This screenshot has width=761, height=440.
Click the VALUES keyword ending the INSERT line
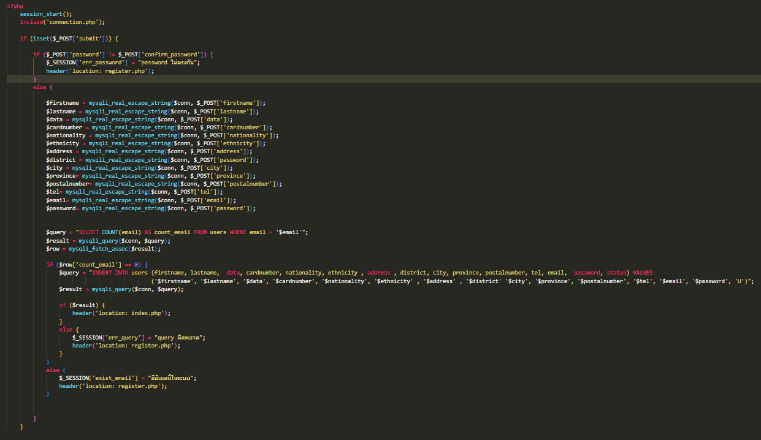pyautogui.click(x=643, y=273)
